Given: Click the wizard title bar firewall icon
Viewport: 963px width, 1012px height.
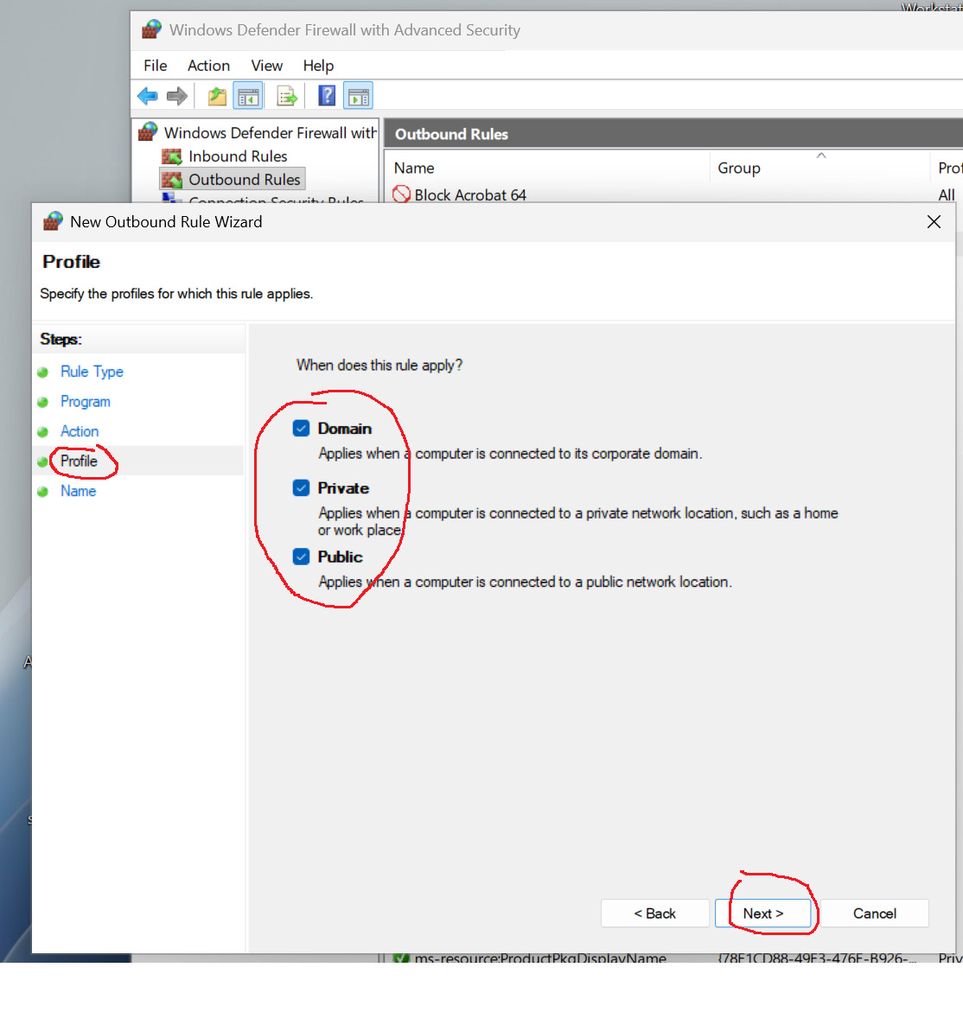Looking at the screenshot, I should (x=53, y=221).
